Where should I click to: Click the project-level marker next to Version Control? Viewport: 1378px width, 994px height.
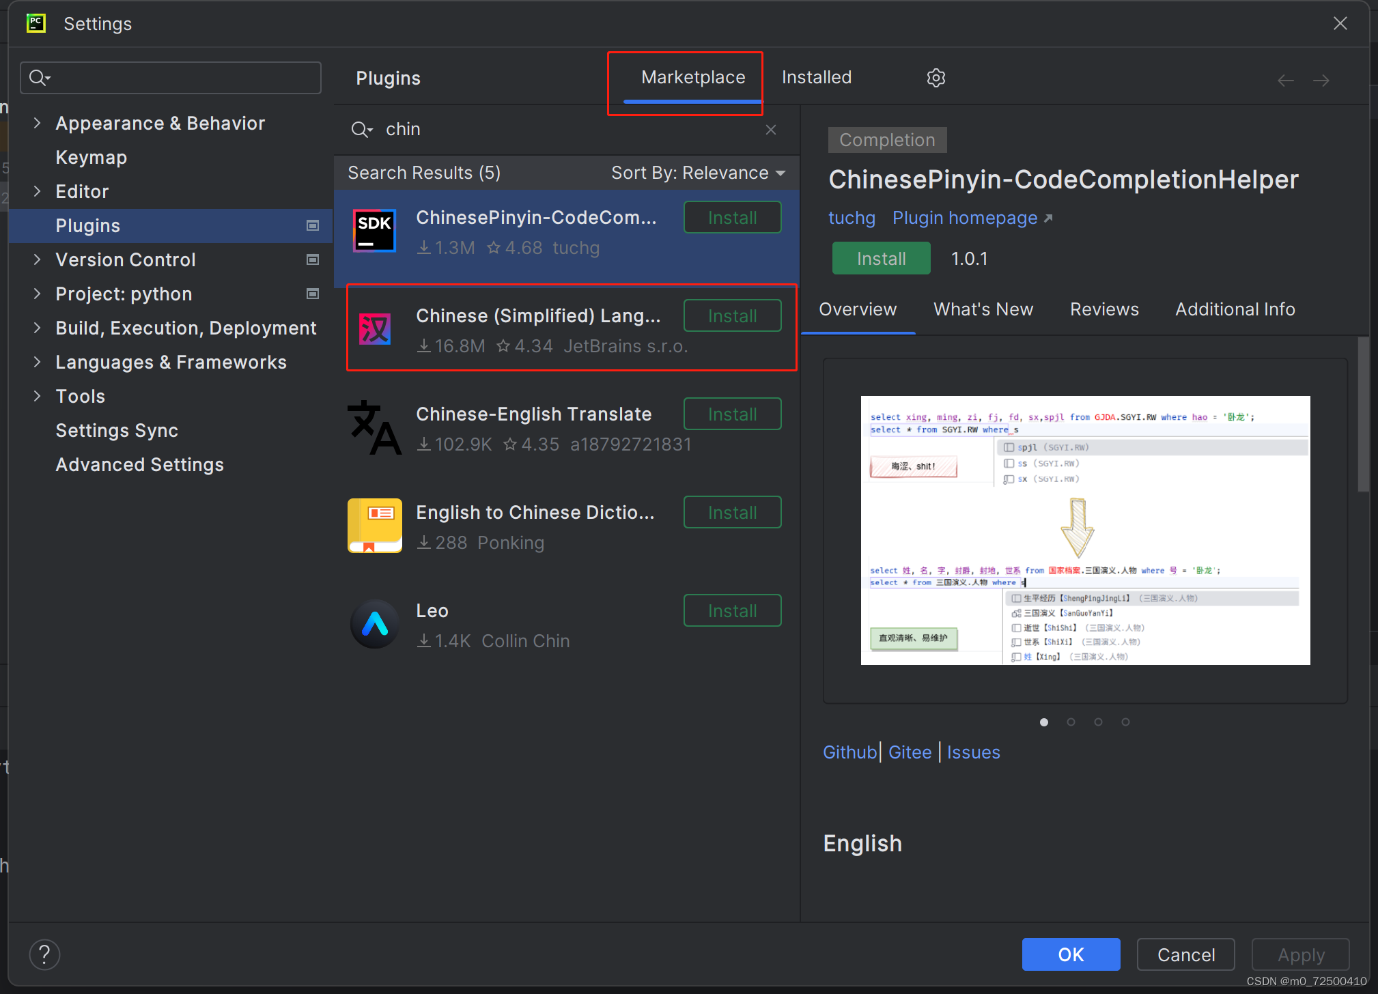coord(313,259)
